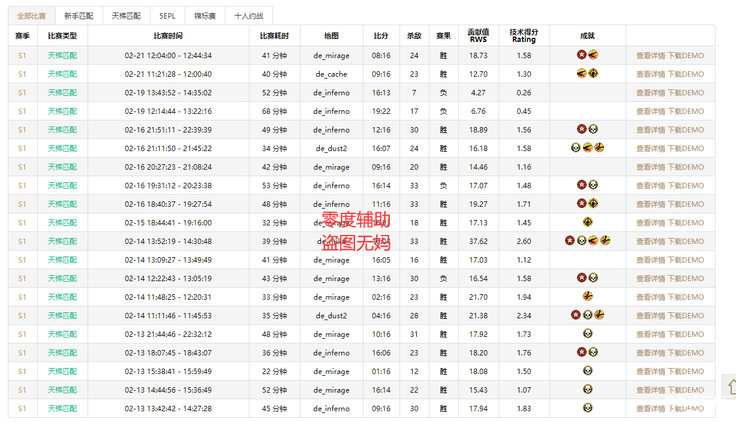This screenshot has width=736, height=422.
Task: Click the 地图 column header
Action: coord(332,36)
